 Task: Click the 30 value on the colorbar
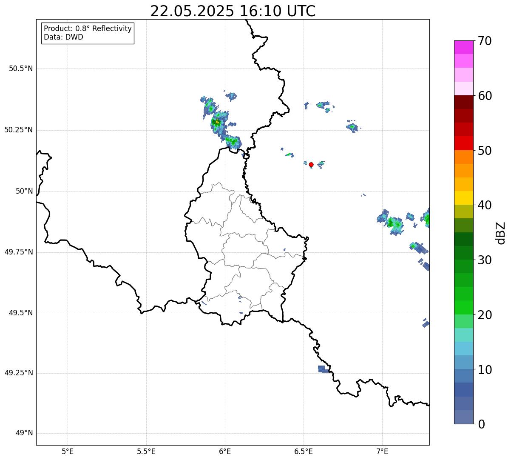(485, 260)
